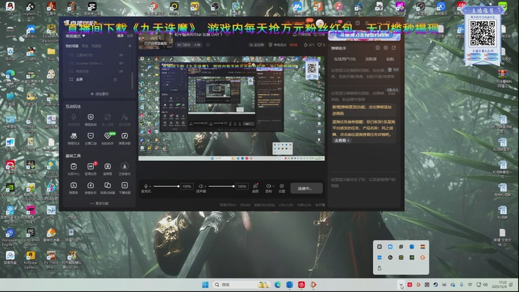Screen dimensions: 519x292
Task: Open the 弹幕点歌 song request icon
Action: click(125, 136)
